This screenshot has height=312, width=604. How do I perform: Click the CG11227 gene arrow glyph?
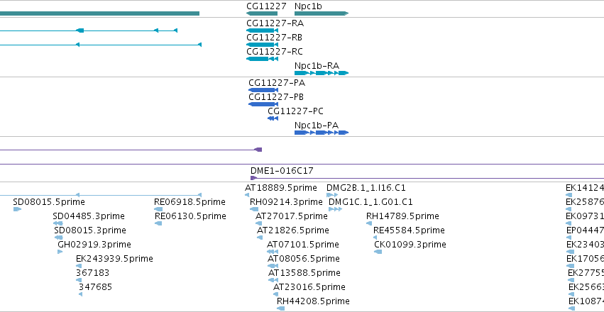[262, 13]
